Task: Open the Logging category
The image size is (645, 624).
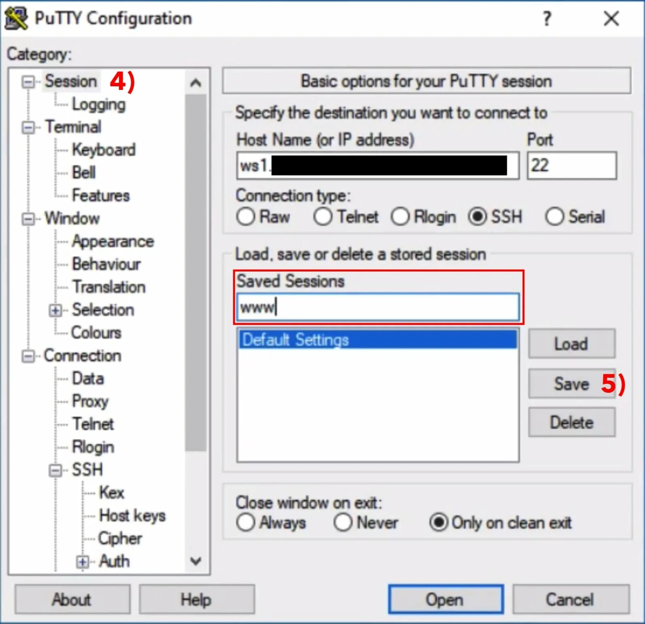Action: [99, 104]
